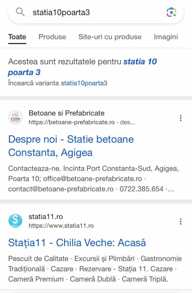Switch to Site-uri cu produse tab

(110, 37)
